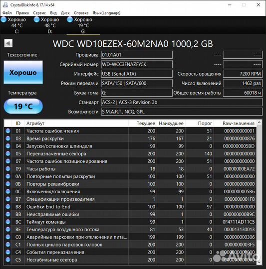Click status icon of Повторы рекалибровки row
266x269 pixels.
8,184
